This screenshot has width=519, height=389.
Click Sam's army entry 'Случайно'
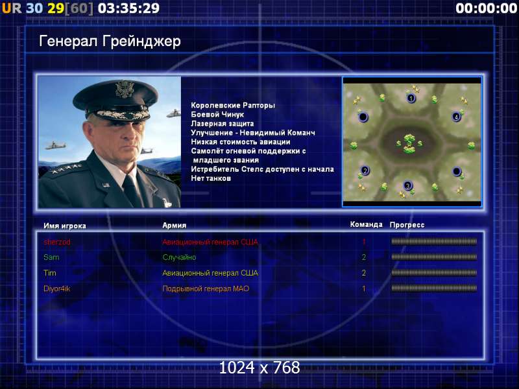point(179,257)
